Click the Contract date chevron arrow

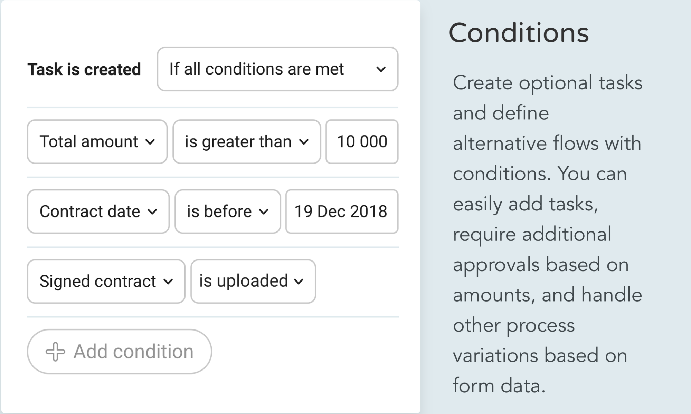152,211
